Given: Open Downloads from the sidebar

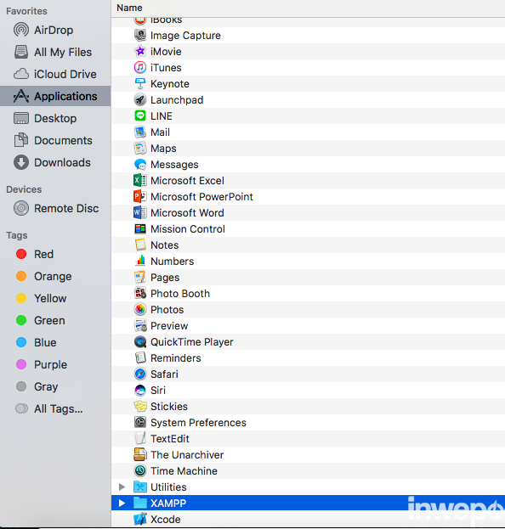Looking at the screenshot, I should coord(55,163).
